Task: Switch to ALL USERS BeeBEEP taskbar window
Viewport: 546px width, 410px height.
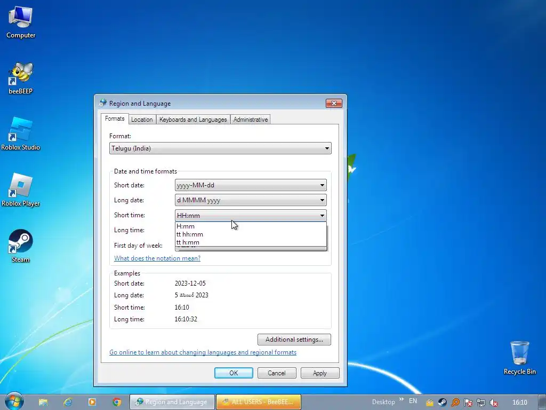Action: tap(259, 402)
